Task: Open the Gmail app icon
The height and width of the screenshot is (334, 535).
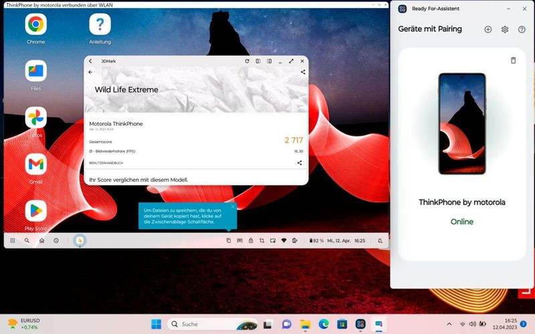Action: point(36,164)
